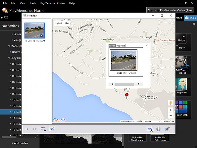Jump to last image in MapView toolbar

click(x=34, y=129)
